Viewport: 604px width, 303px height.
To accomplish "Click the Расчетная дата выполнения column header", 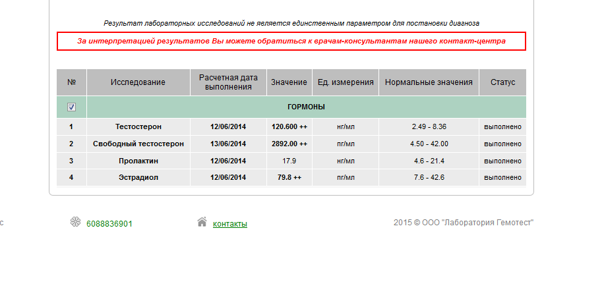I will point(228,82).
